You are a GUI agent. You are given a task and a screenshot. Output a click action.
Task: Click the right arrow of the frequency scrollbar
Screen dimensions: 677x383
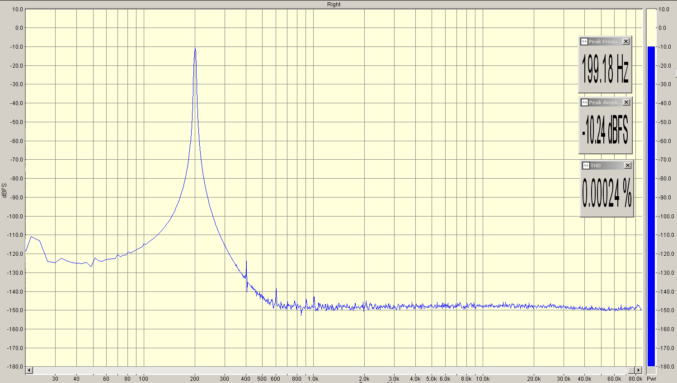pos(639,370)
